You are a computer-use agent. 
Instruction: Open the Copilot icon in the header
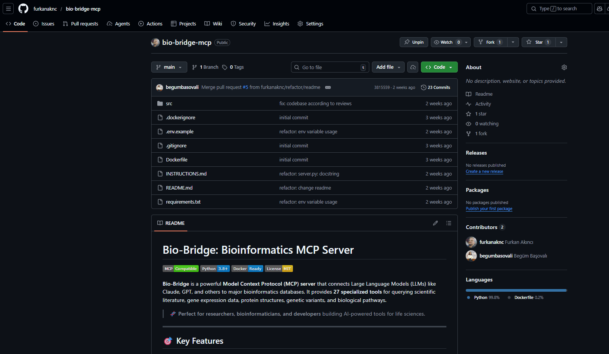click(599, 8)
